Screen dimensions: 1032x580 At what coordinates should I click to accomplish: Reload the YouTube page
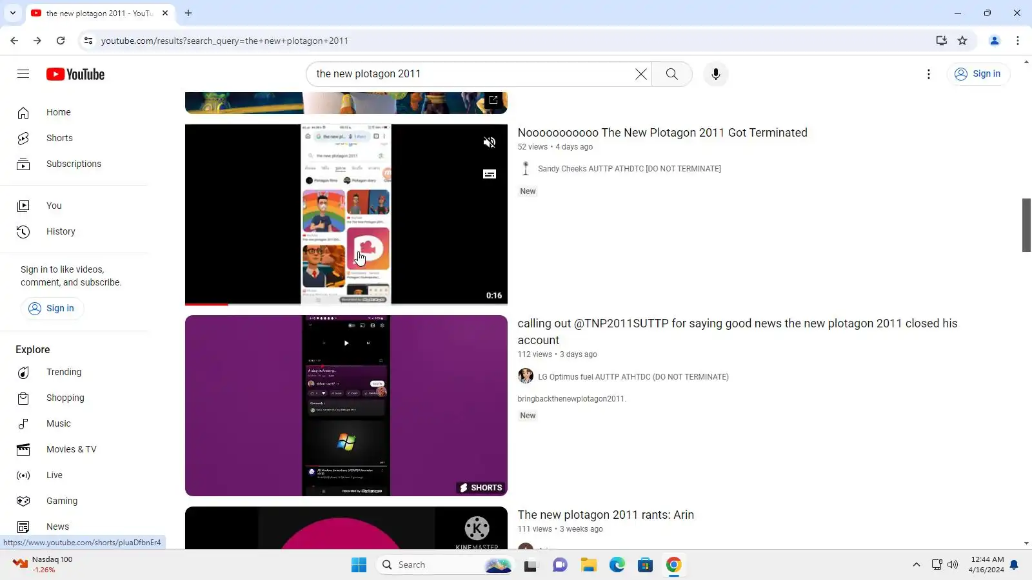point(61,41)
